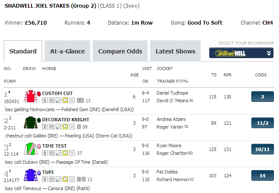Screen dimensions: 279x193
Task: Click the X remove icon under Custom Cut
Action: pos(72,101)
